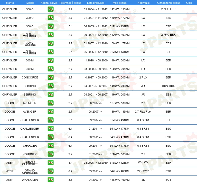197x184 pixels.
Task: Select the power value 150kW / 204KM
Action: pos(120,69)
